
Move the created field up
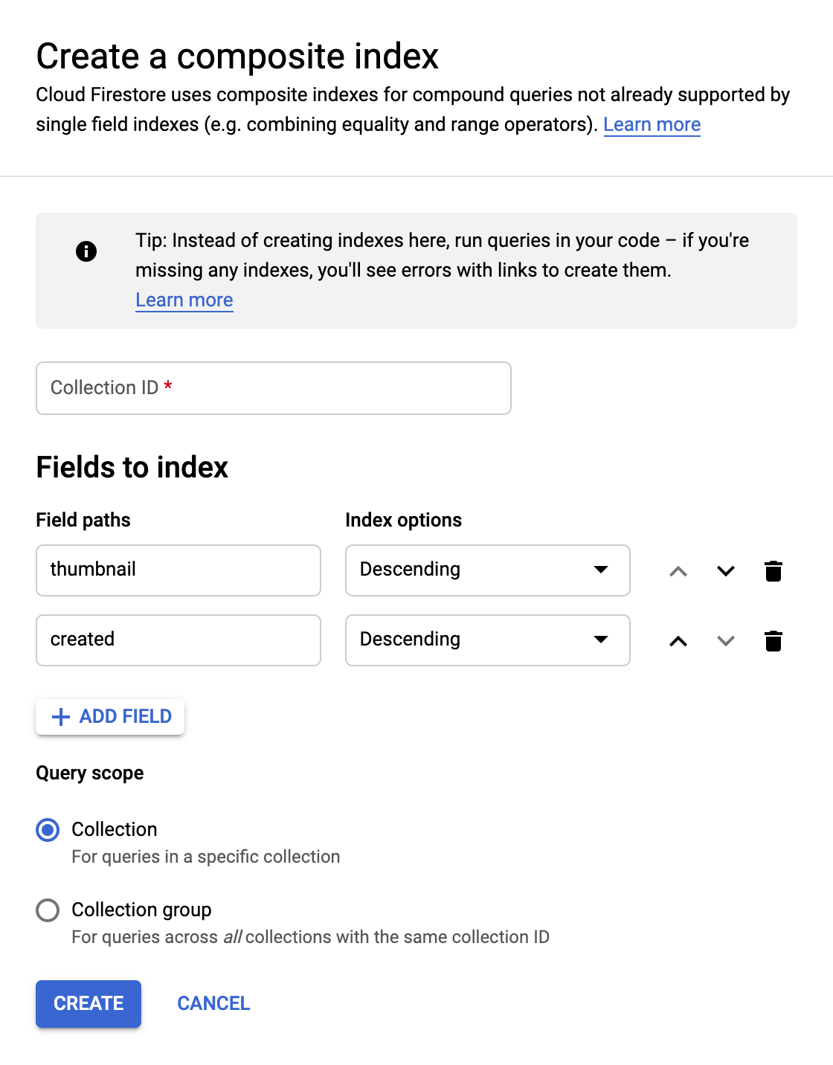[x=678, y=640]
